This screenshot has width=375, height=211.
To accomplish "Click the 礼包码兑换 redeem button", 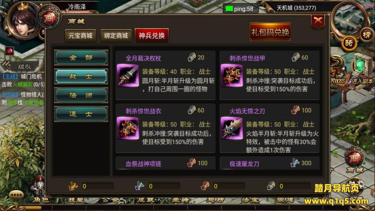I will coord(270,32).
